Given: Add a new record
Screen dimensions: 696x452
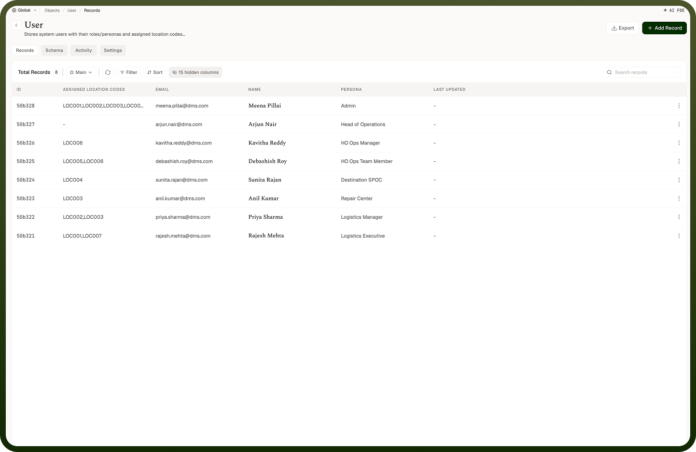Looking at the screenshot, I should [x=664, y=28].
